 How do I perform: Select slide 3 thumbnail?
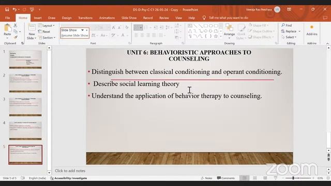[25, 107]
